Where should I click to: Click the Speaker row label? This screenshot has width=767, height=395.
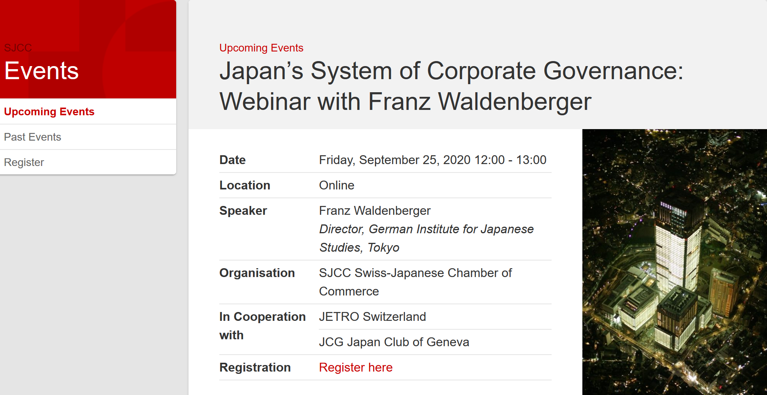[x=243, y=211]
